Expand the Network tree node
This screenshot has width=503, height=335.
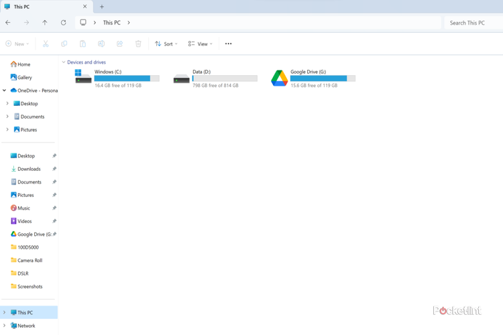pos(4,326)
